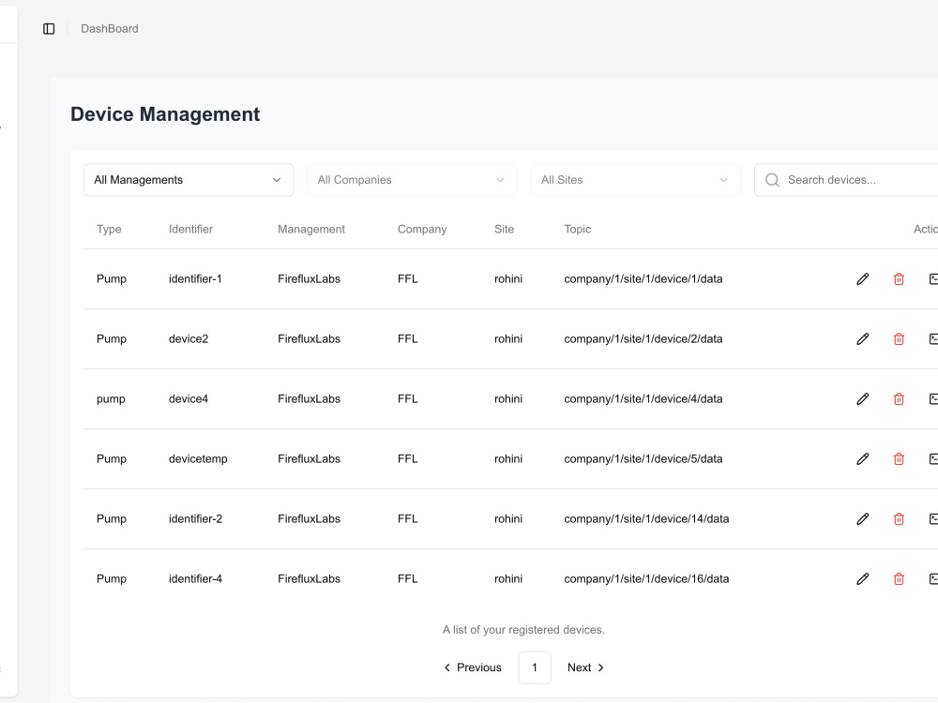Click lowercase pump type cell
The height and width of the screenshot is (703, 938).
(111, 399)
